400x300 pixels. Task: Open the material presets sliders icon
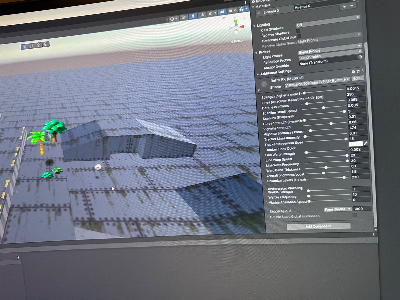coord(358,71)
